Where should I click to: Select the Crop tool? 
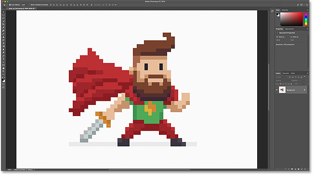click(x=4, y=24)
